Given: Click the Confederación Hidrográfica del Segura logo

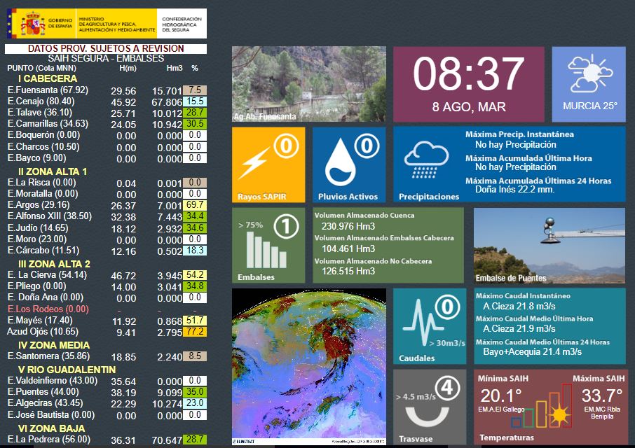Looking at the screenshot, I should coord(182,24).
